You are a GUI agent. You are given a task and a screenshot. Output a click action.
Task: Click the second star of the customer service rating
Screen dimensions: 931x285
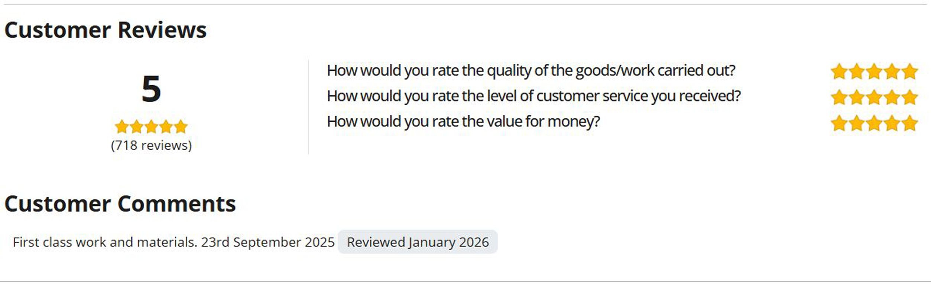tap(857, 97)
